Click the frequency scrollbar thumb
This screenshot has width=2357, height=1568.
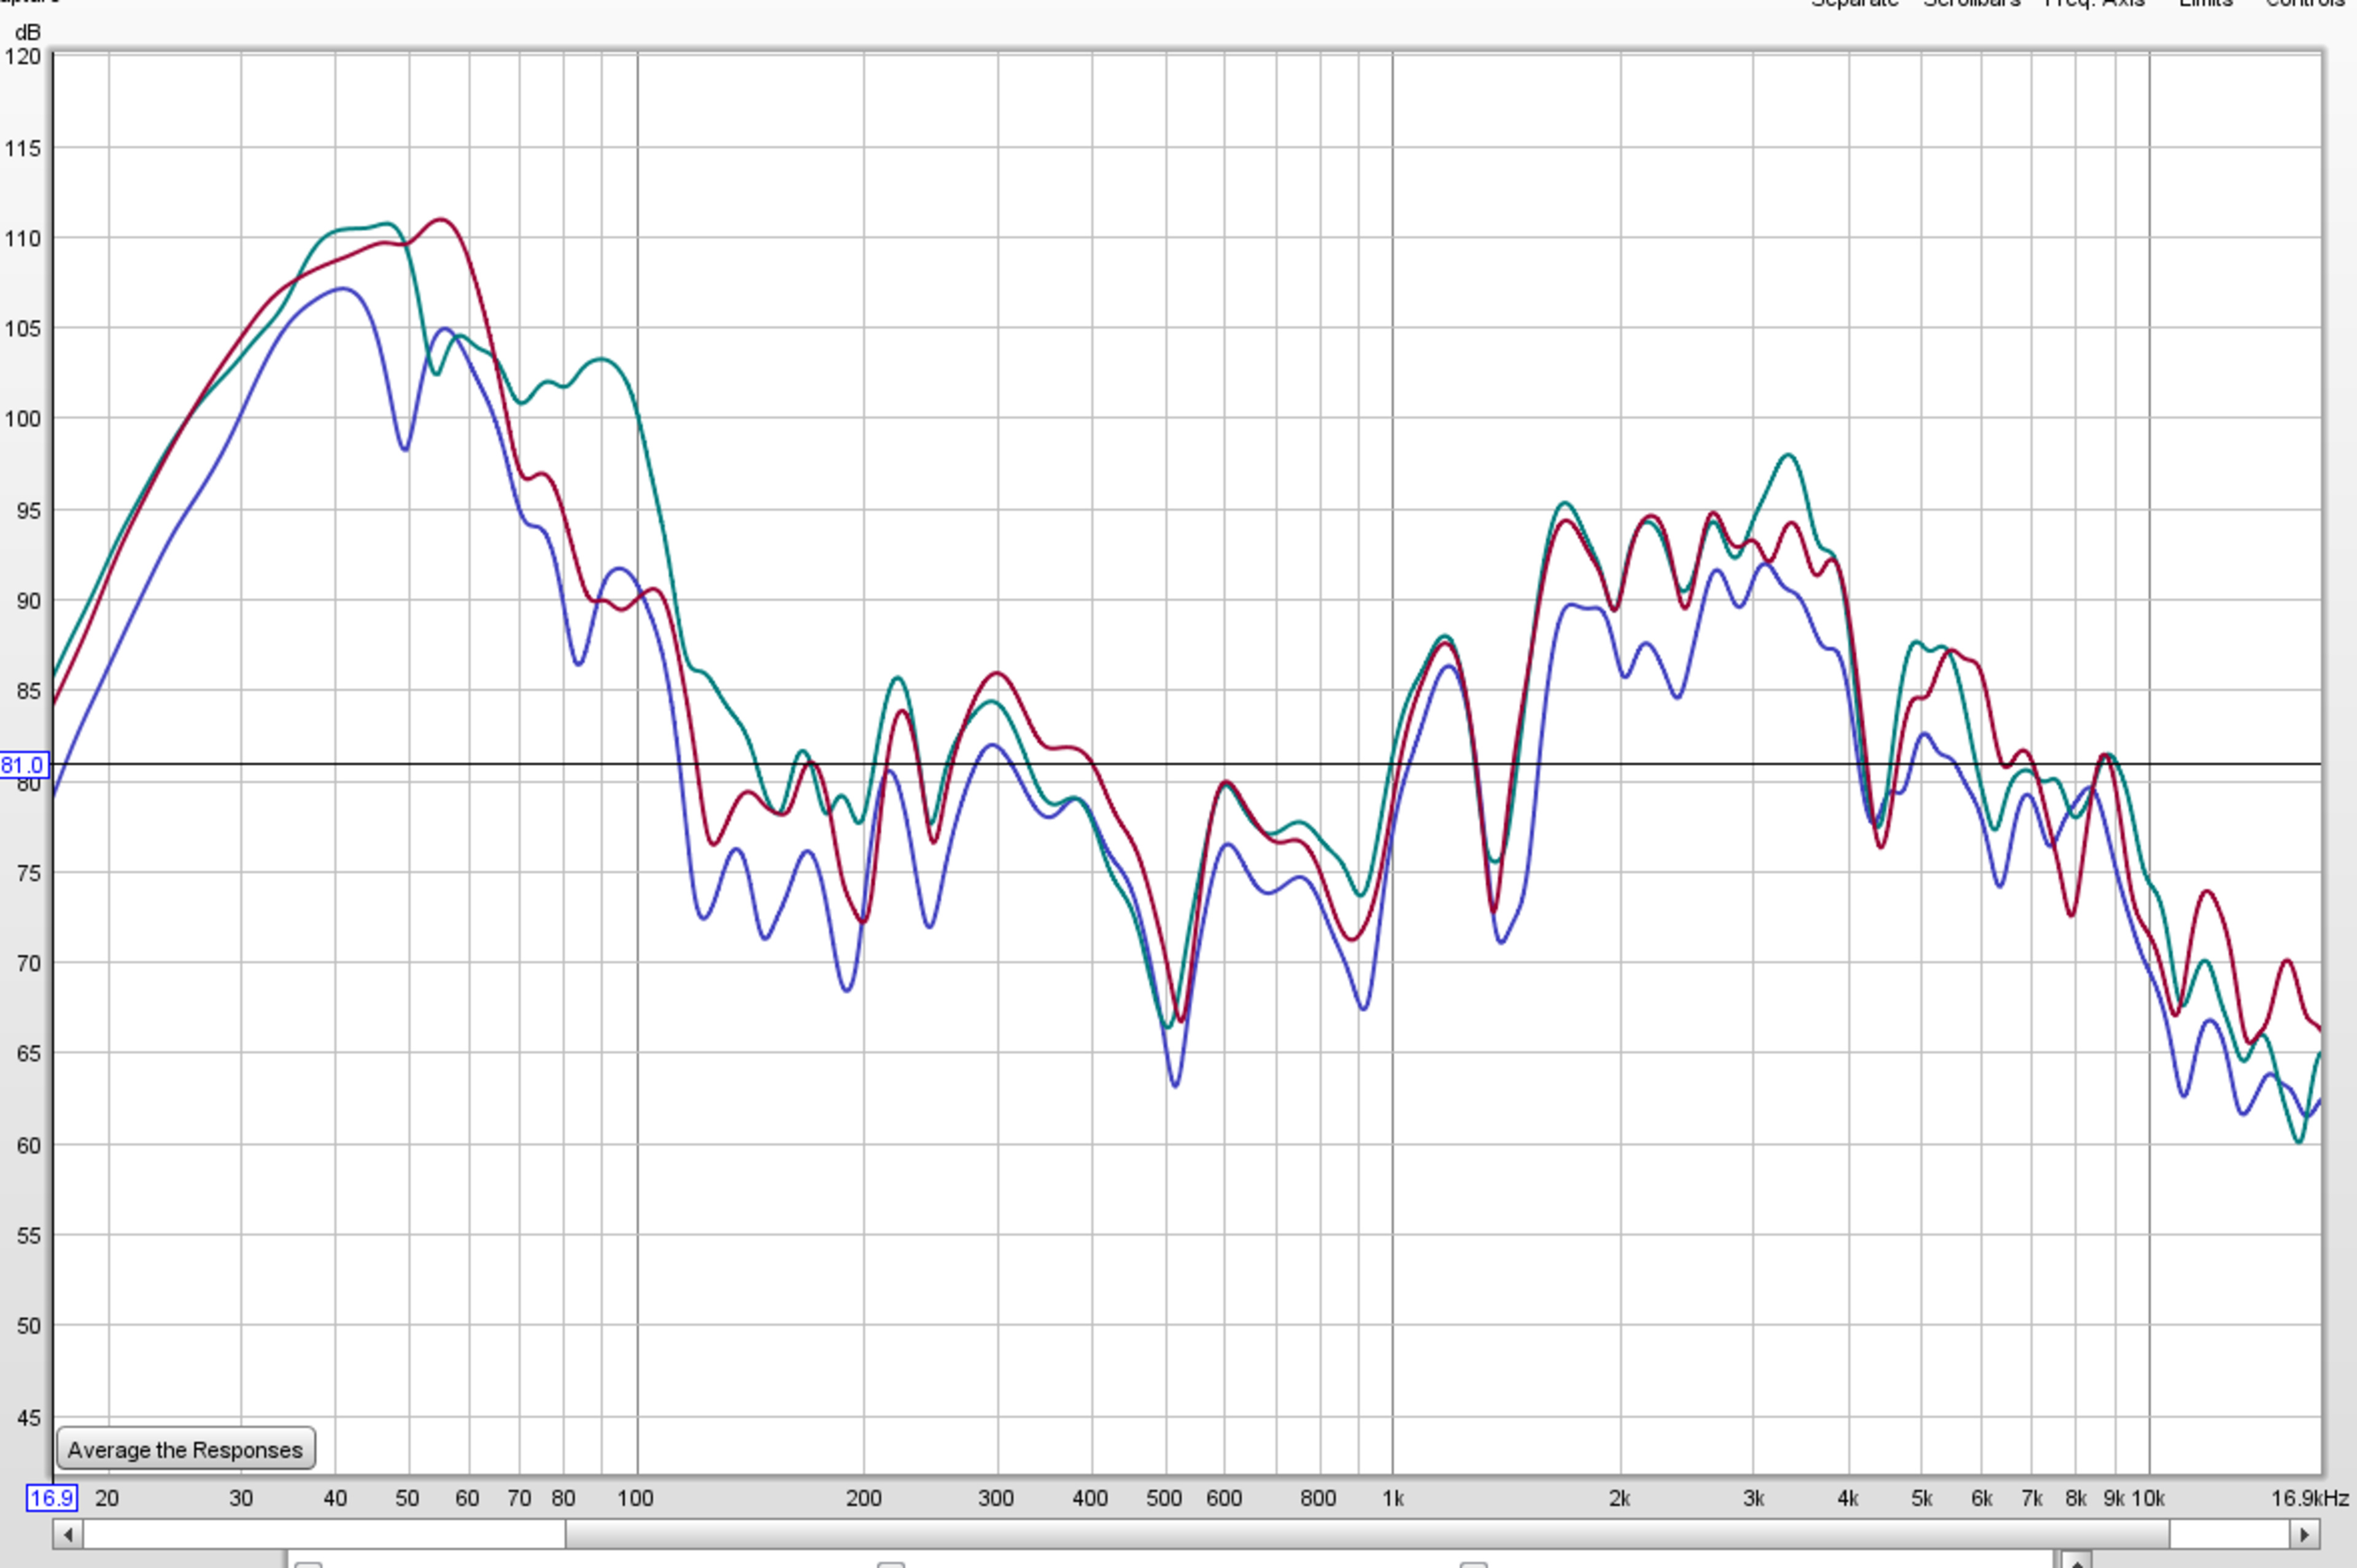click(x=1366, y=1534)
